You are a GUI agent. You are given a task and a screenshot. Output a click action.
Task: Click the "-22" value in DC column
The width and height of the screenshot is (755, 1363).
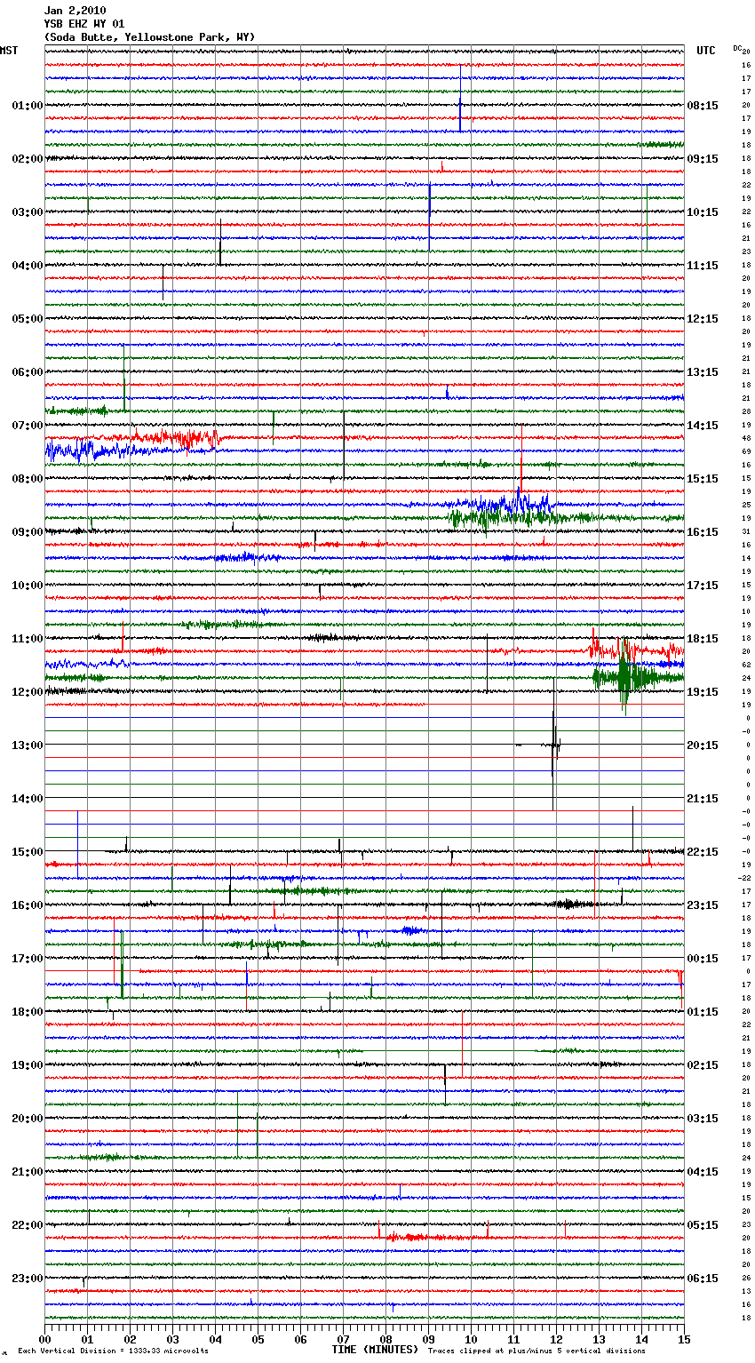point(745,878)
